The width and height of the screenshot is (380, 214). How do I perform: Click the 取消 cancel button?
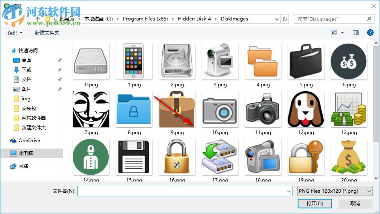355,203
